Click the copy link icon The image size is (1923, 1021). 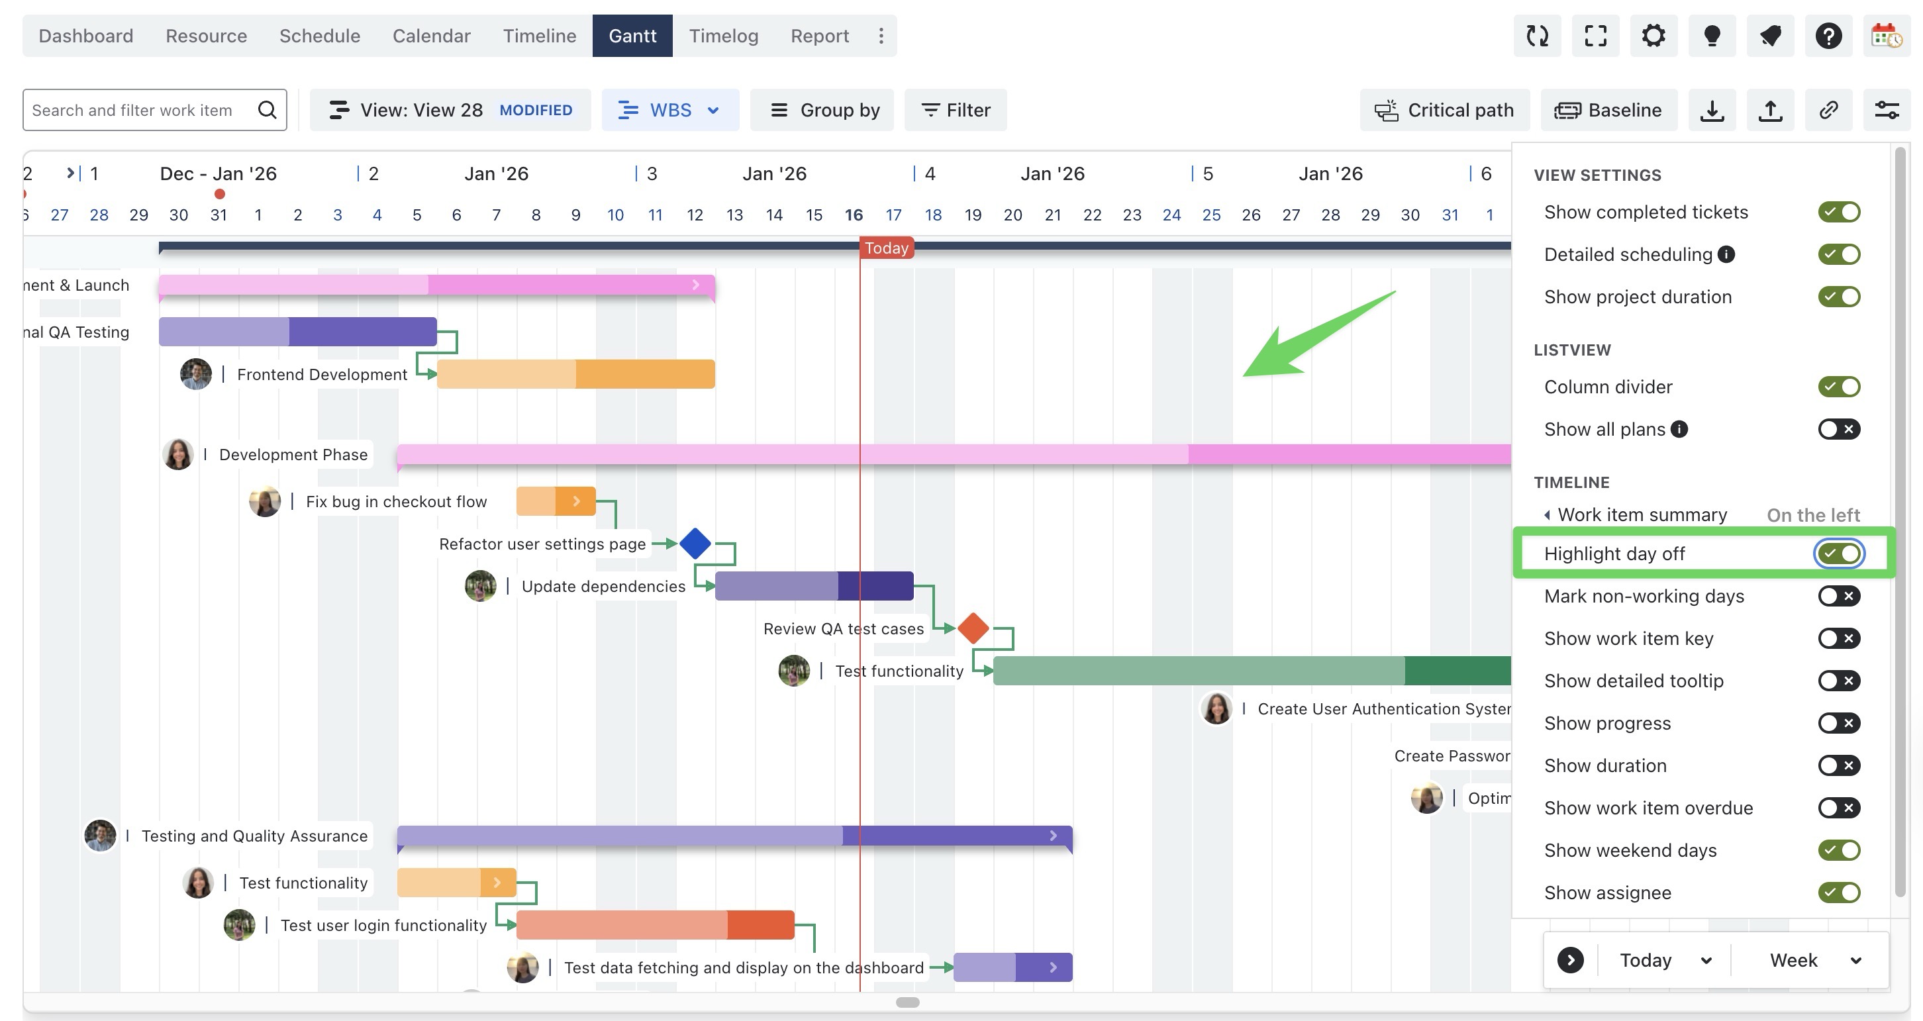point(1828,111)
